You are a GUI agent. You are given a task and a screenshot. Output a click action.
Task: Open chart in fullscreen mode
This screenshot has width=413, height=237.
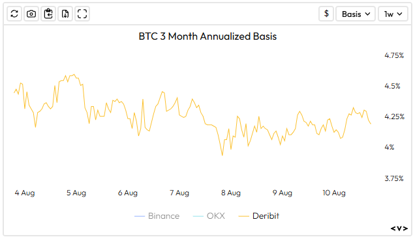(x=82, y=14)
